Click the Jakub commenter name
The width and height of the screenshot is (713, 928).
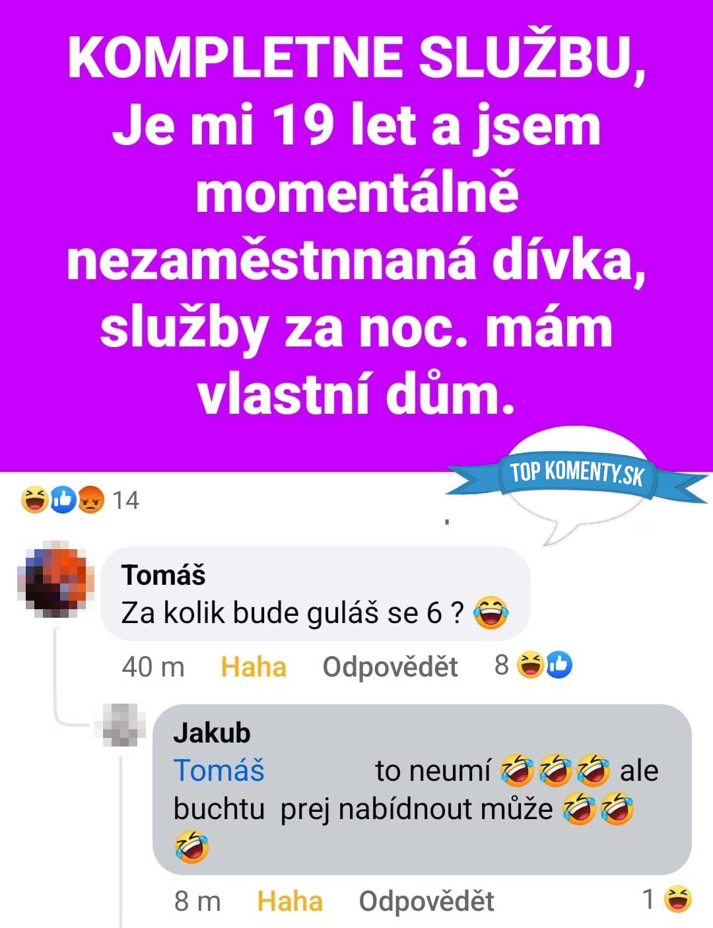pos(212,733)
